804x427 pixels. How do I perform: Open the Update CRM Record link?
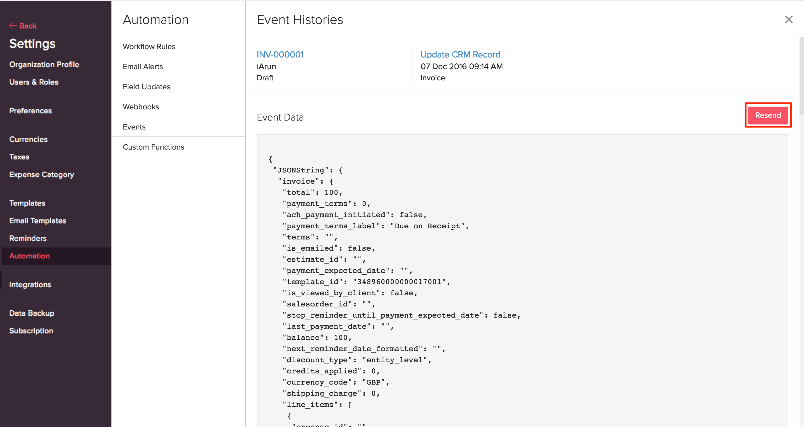coord(460,54)
